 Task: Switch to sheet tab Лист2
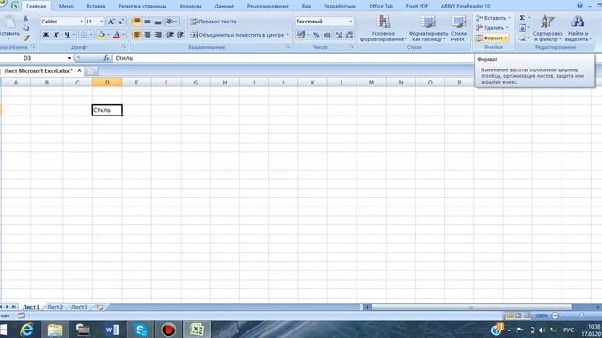pyautogui.click(x=55, y=307)
